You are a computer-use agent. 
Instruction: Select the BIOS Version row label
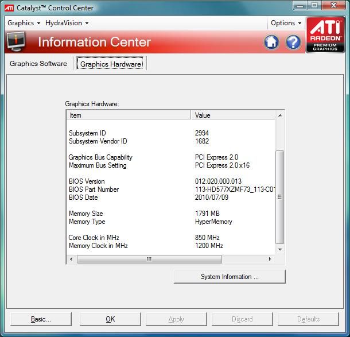point(87,181)
